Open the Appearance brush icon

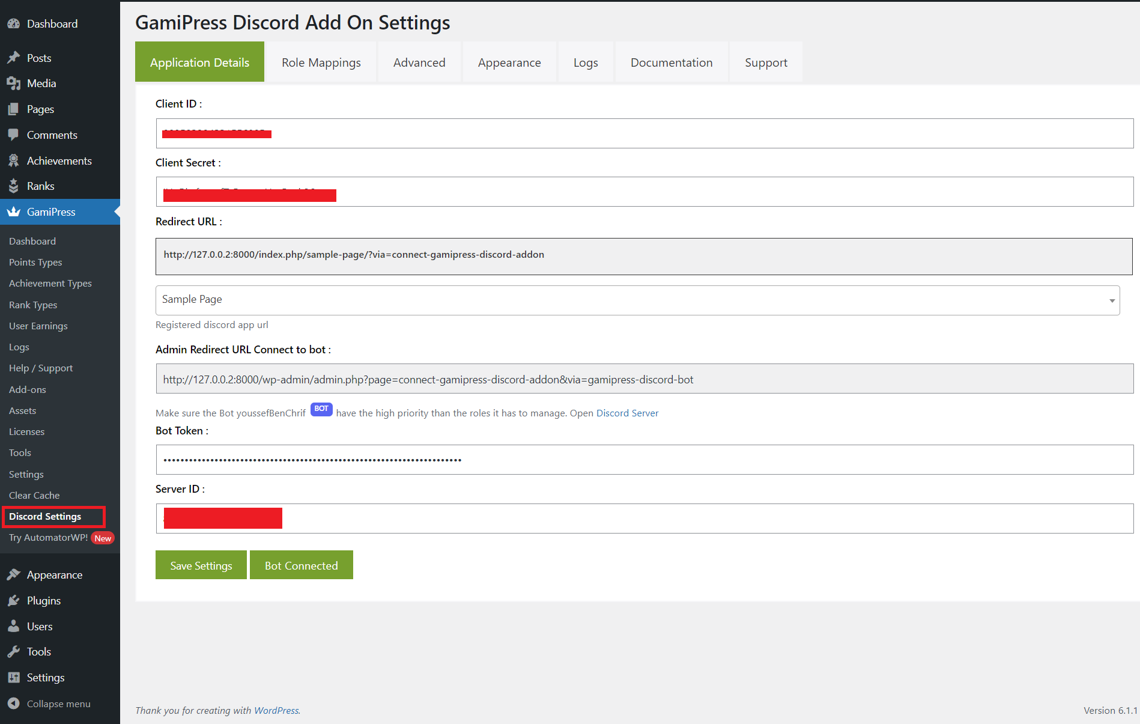tap(14, 574)
